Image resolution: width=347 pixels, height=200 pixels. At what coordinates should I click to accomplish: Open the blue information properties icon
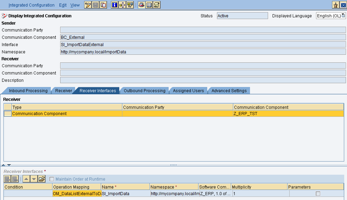pyautogui.click(x=114, y=5)
